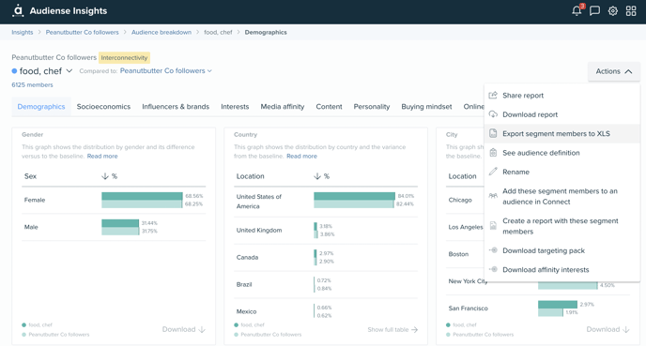Viewport: 646px width, 346px height.
Task: Sort Country table by percent arrow
Action: pos(317,176)
